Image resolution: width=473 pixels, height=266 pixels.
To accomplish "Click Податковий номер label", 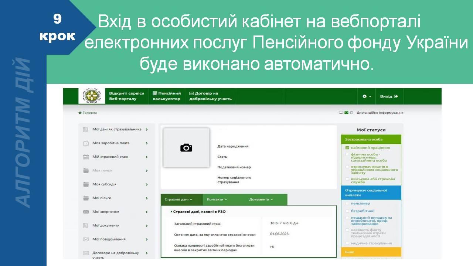I will 234,167.
